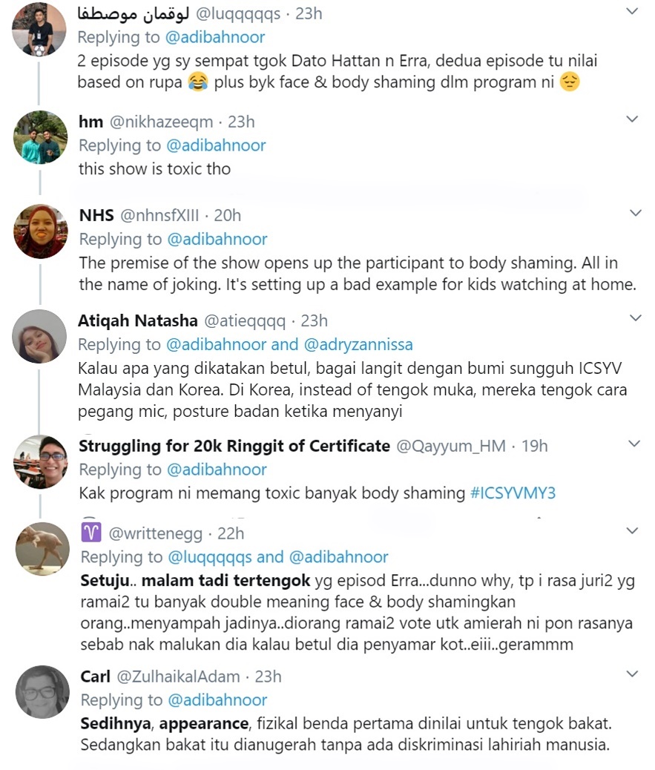Expand options for @Qayyum_HM tweet

click(634, 444)
